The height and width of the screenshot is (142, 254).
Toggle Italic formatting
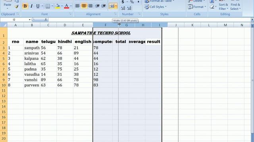point(32,6)
